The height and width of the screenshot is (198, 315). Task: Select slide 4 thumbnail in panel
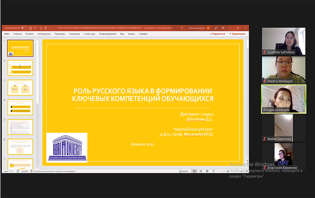(x=20, y=107)
